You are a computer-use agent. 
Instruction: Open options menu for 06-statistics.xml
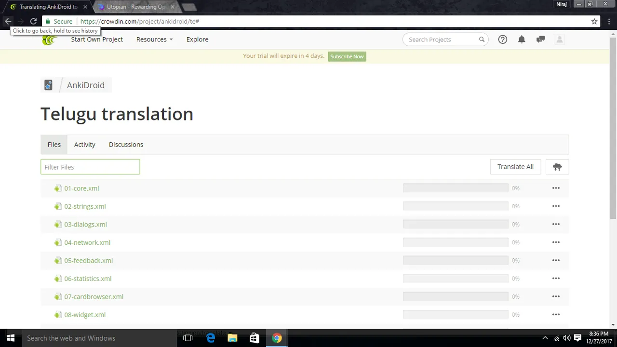point(556,279)
